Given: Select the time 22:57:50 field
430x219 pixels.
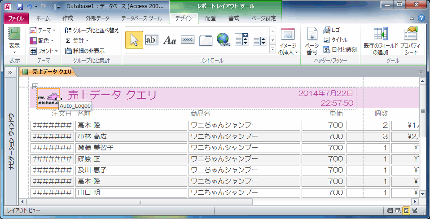Looking at the screenshot, I should coord(337,103).
